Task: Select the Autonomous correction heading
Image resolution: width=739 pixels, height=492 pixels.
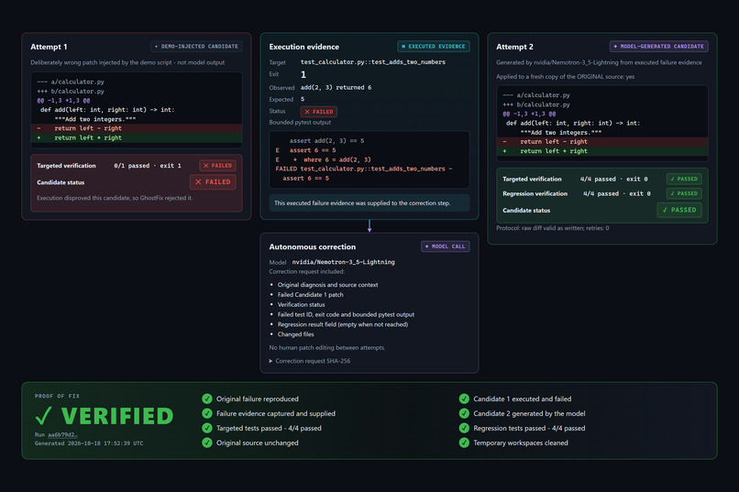Action: pyautogui.click(x=313, y=246)
